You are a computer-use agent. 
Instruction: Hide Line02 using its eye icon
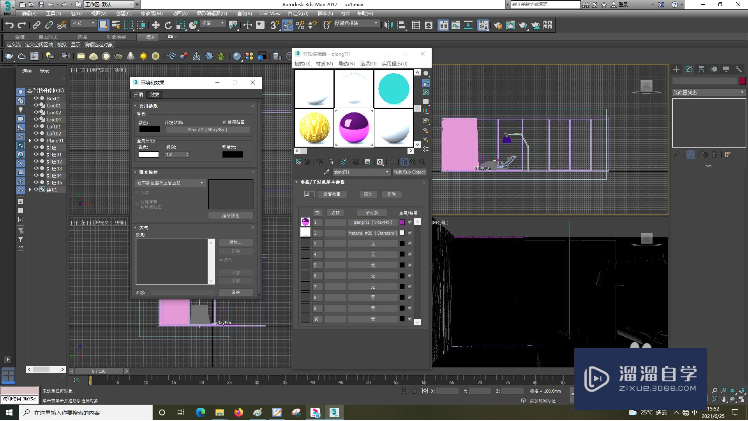(36, 112)
